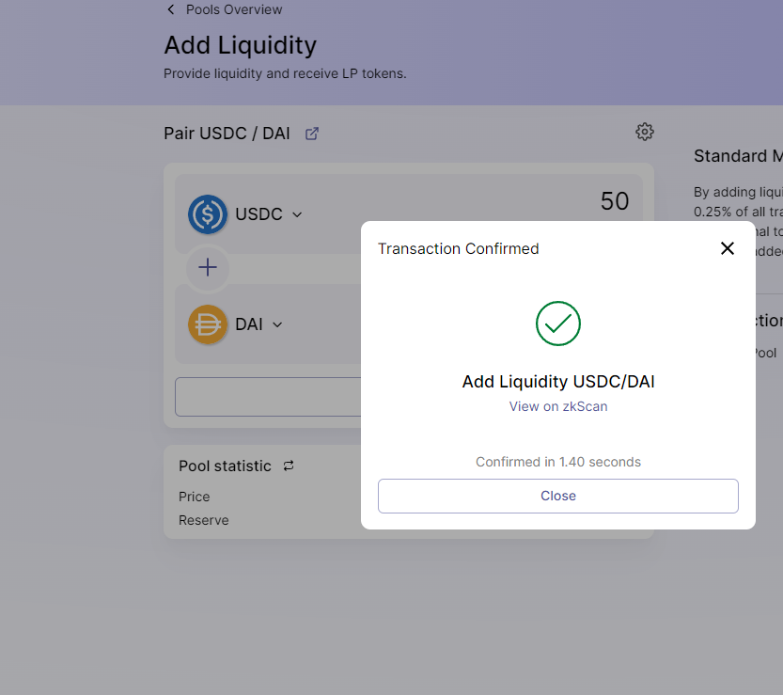Click the Transaction Confirmed title
The height and width of the screenshot is (695, 783).
coord(459,248)
